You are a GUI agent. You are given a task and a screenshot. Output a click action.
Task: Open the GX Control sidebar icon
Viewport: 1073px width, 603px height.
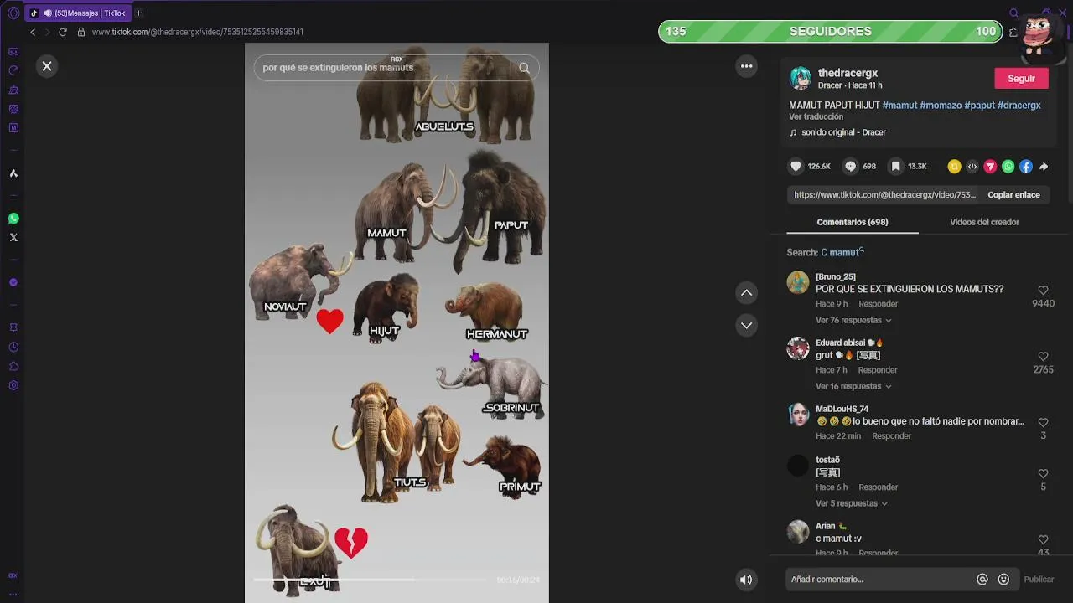point(13,71)
